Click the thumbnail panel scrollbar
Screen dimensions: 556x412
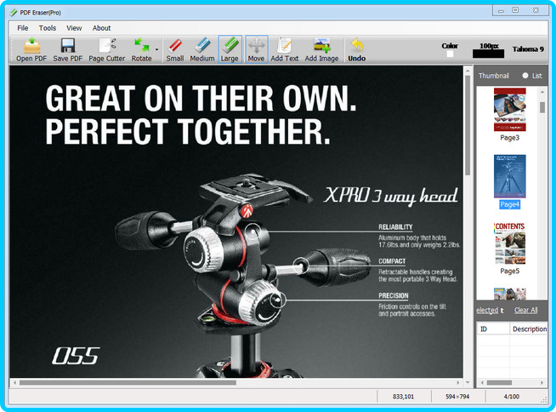542,107
